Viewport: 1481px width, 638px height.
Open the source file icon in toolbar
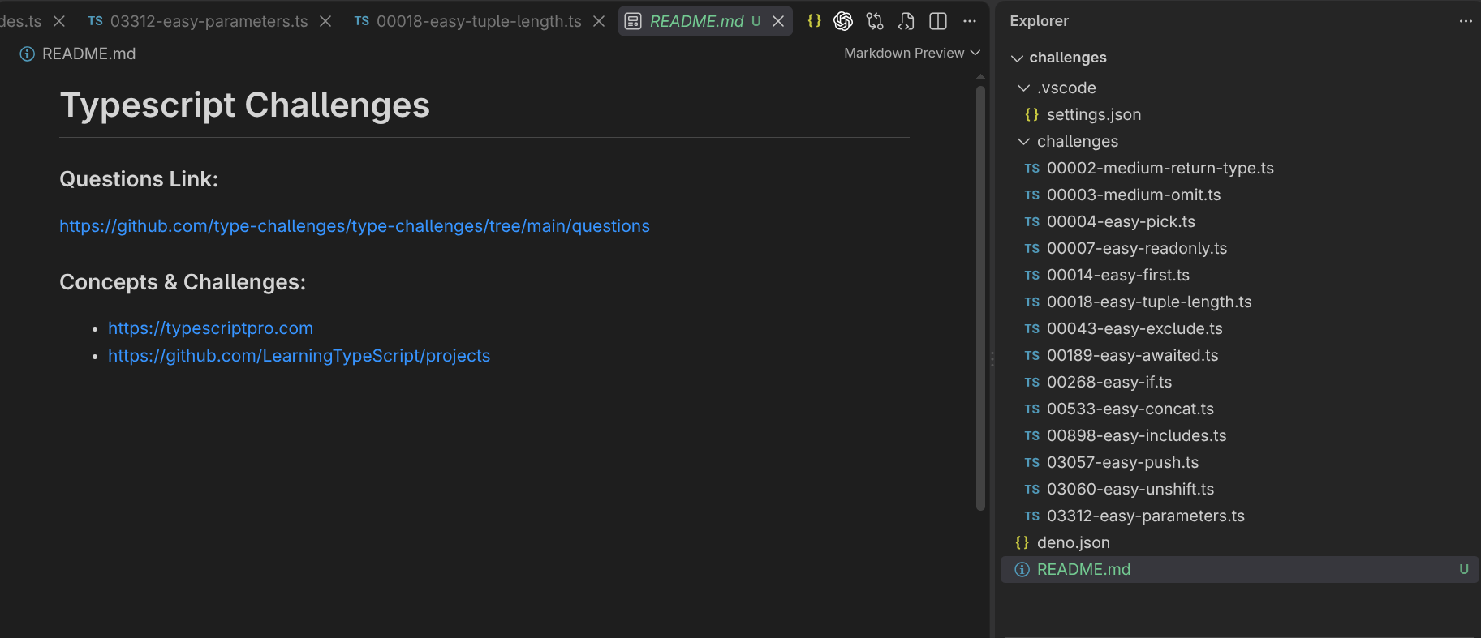pos(906,21)
